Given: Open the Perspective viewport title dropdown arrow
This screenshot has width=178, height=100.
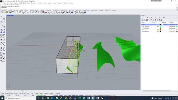Looking at the screenshot, I should [14, 16].
